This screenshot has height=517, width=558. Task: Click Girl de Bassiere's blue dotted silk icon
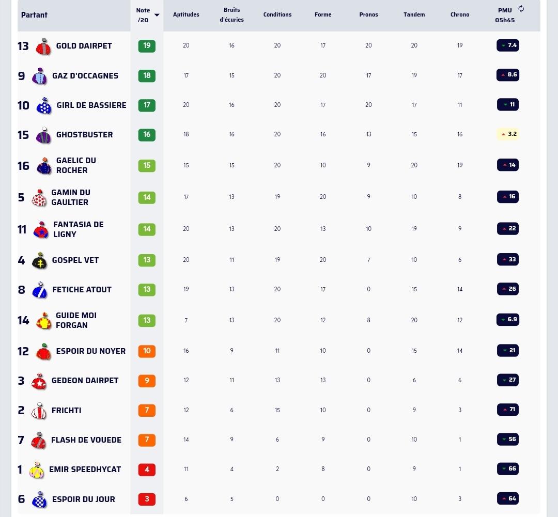tap(44, 106)
